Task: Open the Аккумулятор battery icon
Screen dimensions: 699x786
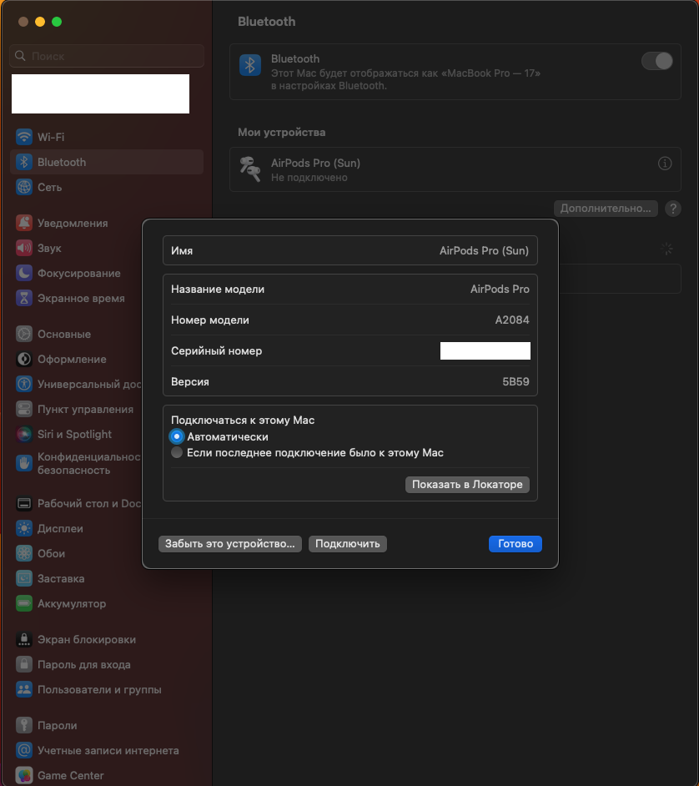Action: coord(23,603)
